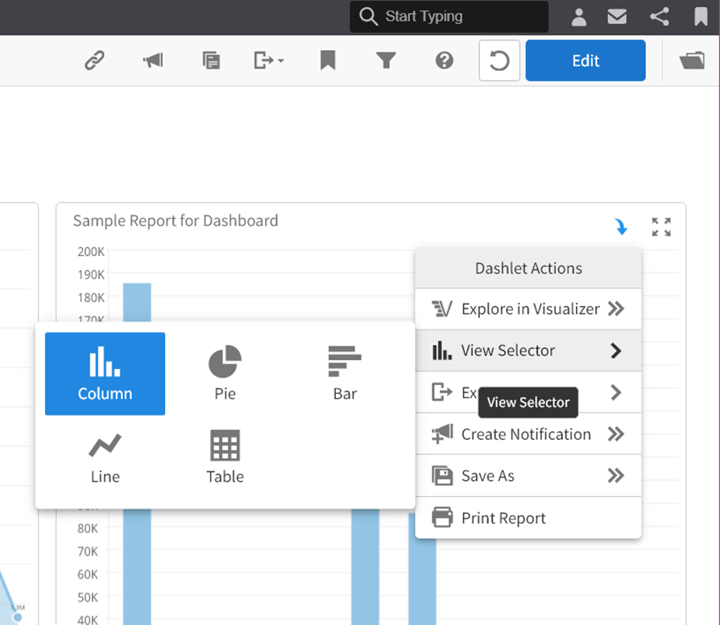Expand the export dropdown in toolbar
The image size is (720, 625).
(x=269, y=61)
